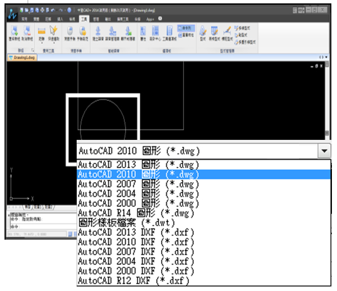Pick AutoCAD 2000 DXF (*.dxf) option
This screenshot has height=291, width=337.
[x=203, y=271]
